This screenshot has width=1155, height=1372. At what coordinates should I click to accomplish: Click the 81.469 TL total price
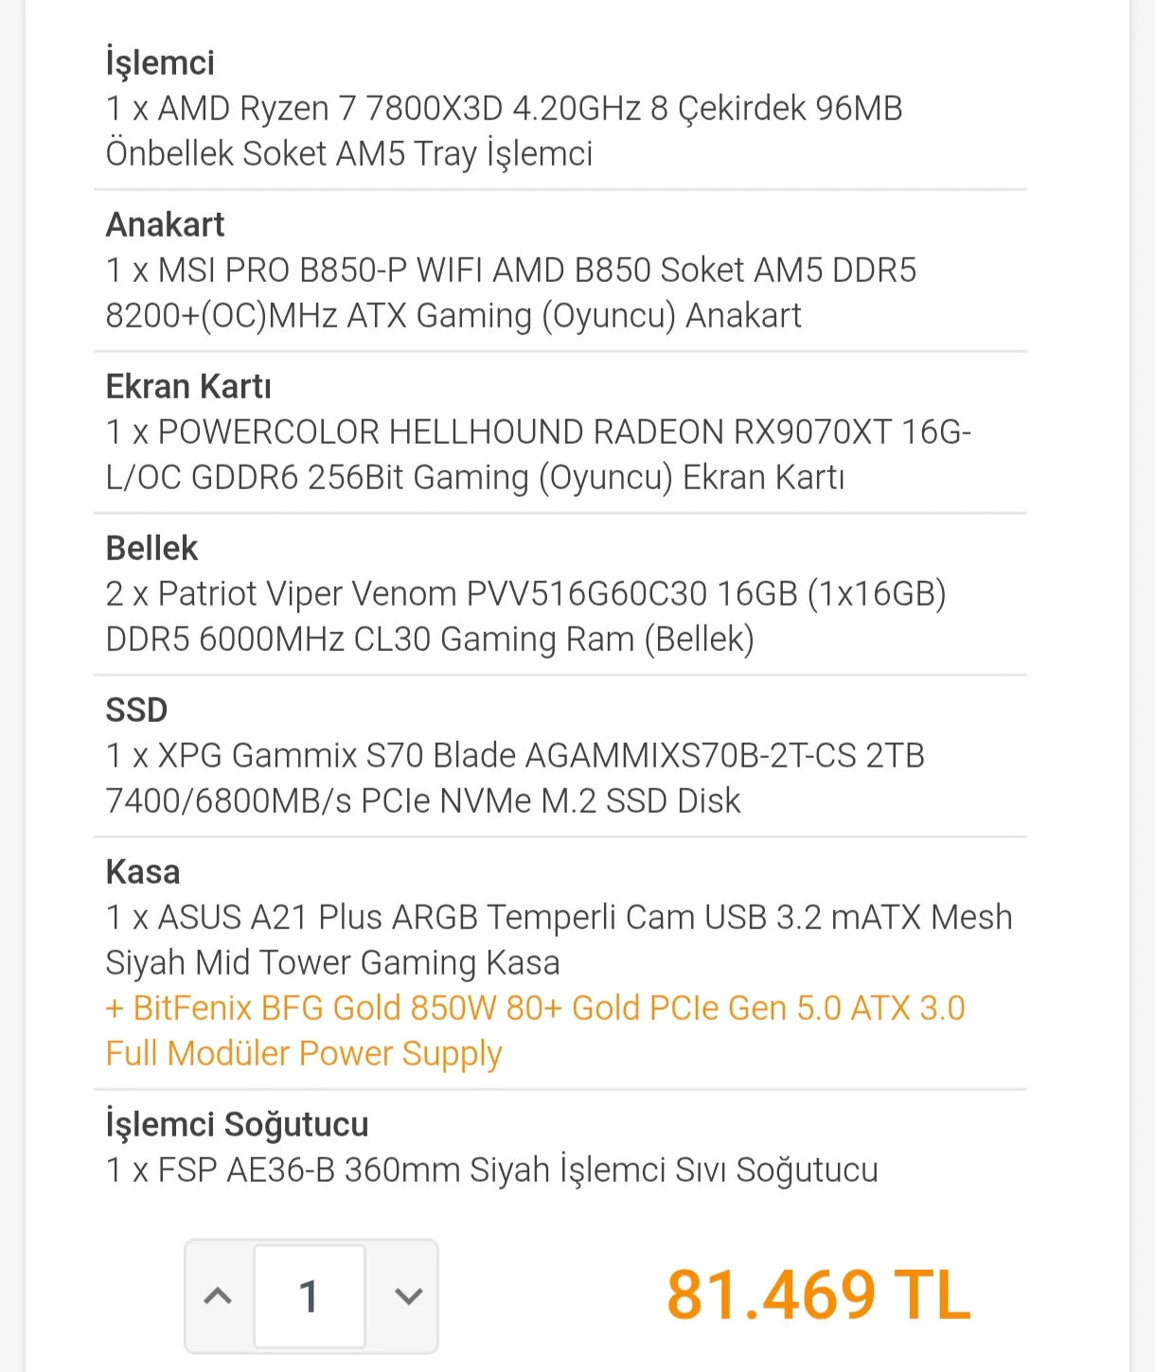[818, 1294]
